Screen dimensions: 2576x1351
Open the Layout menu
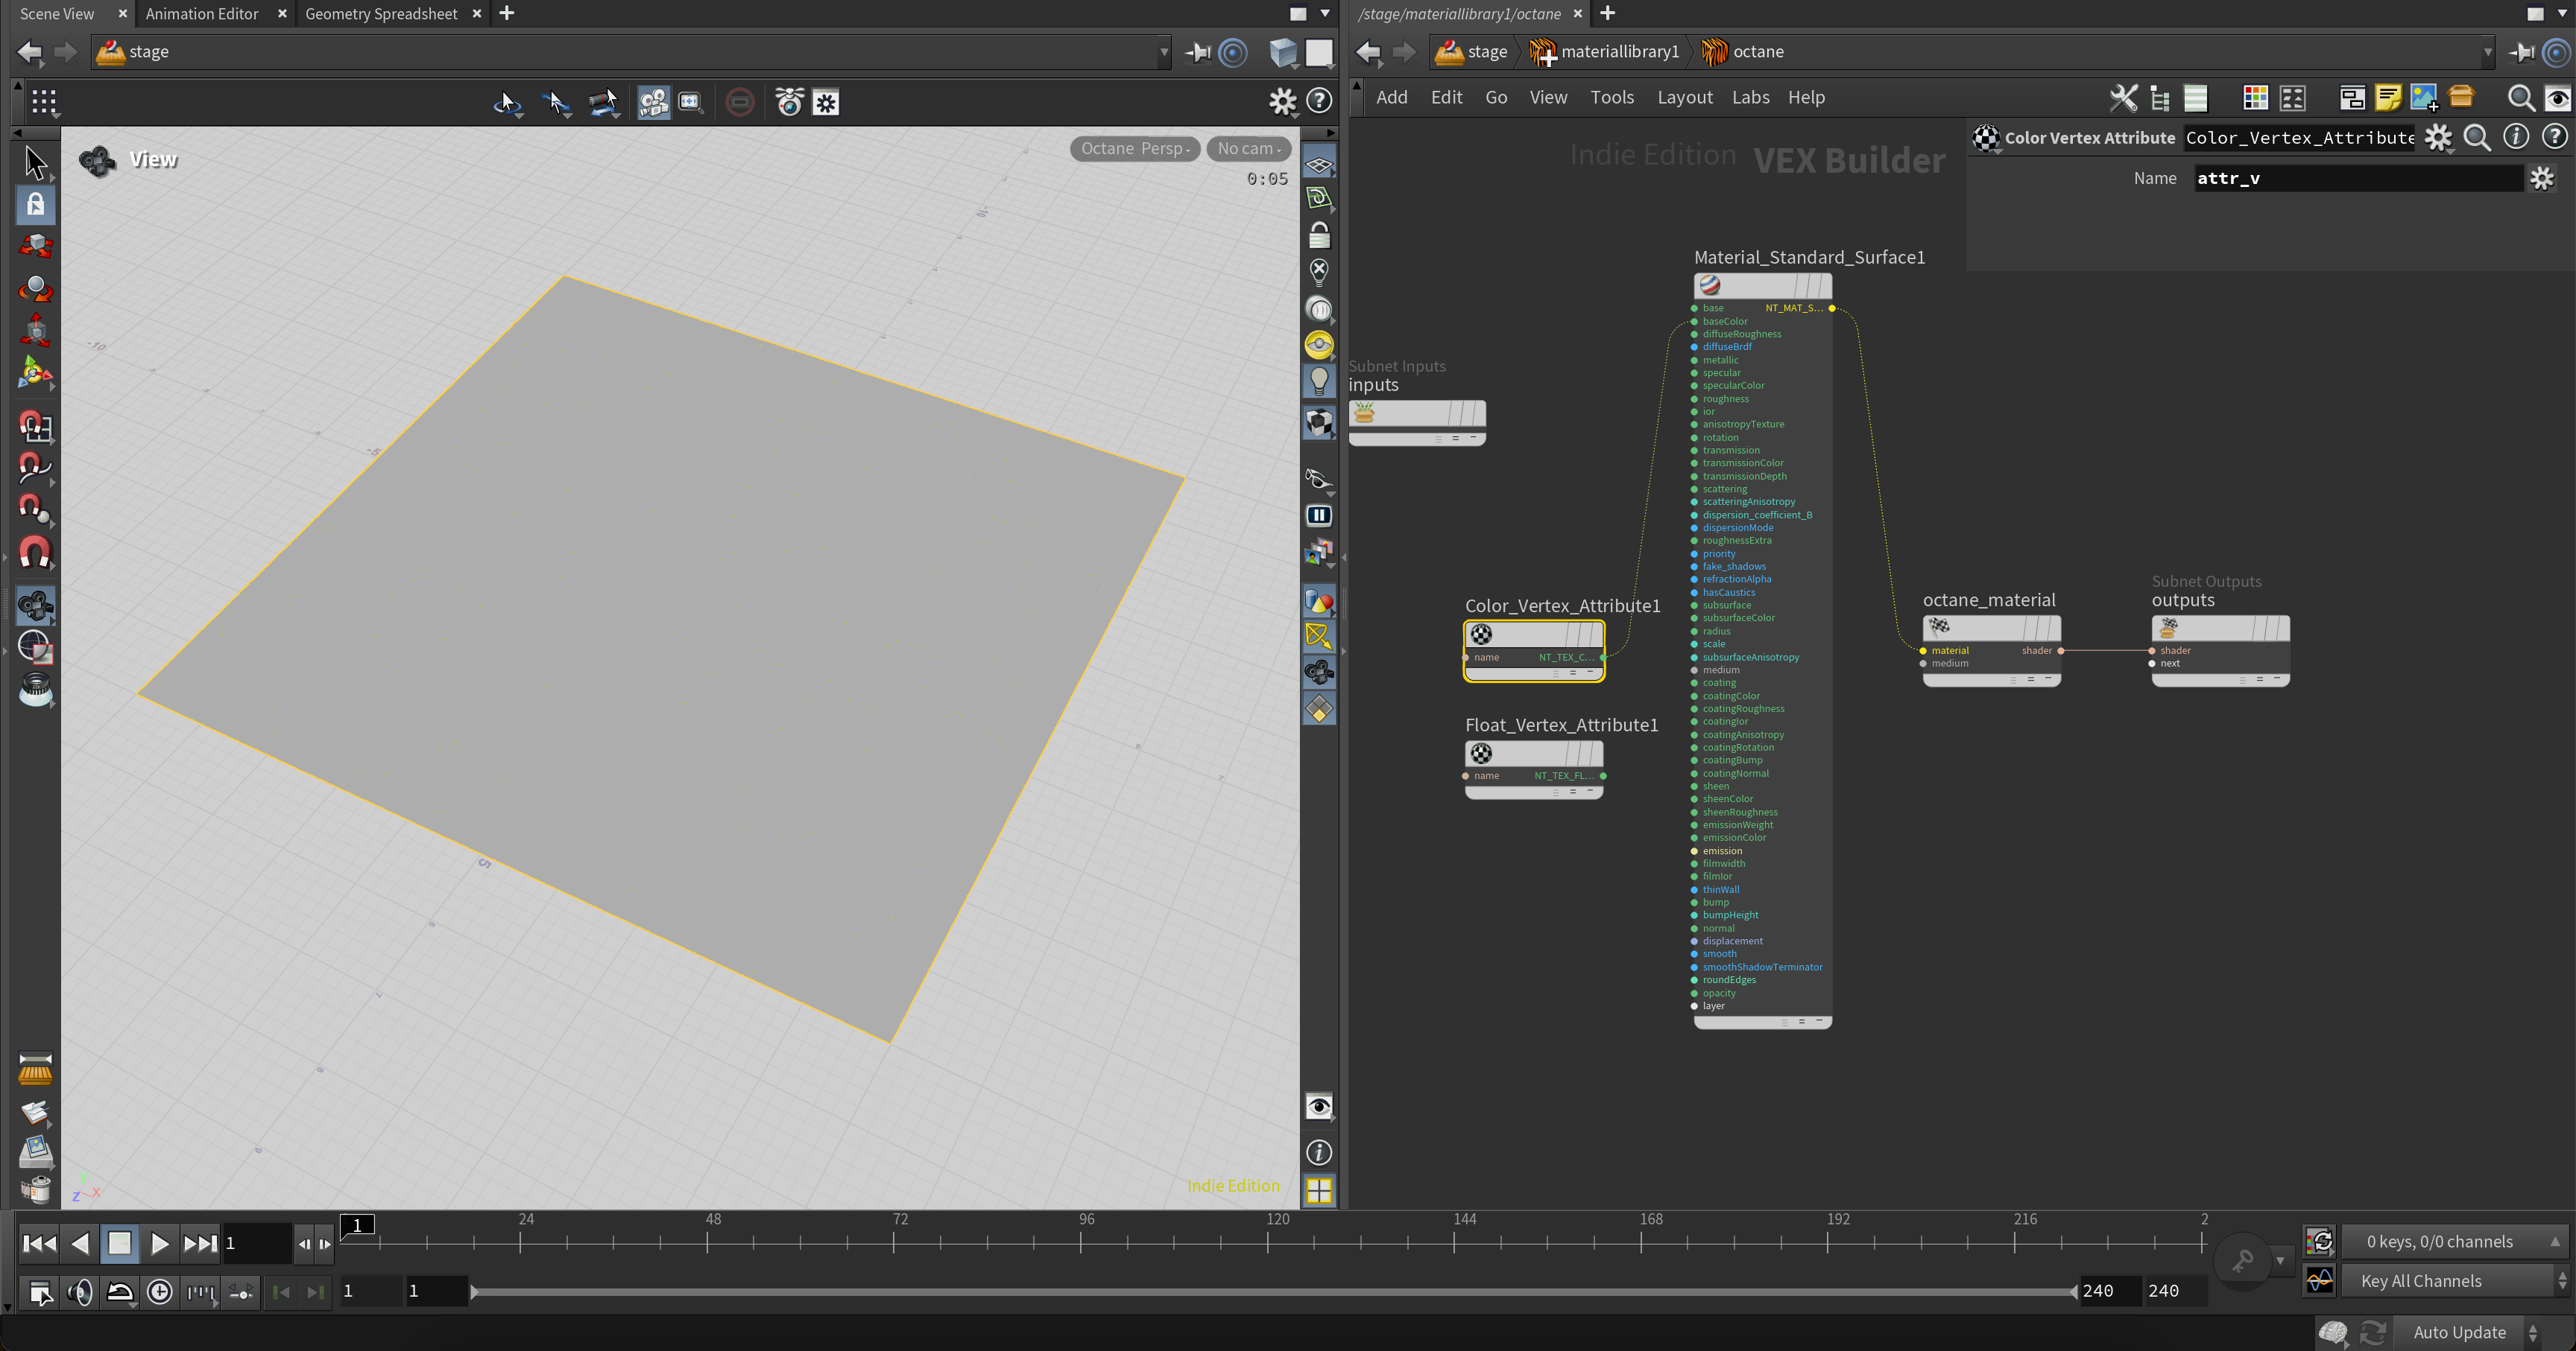click(1684, 97)
